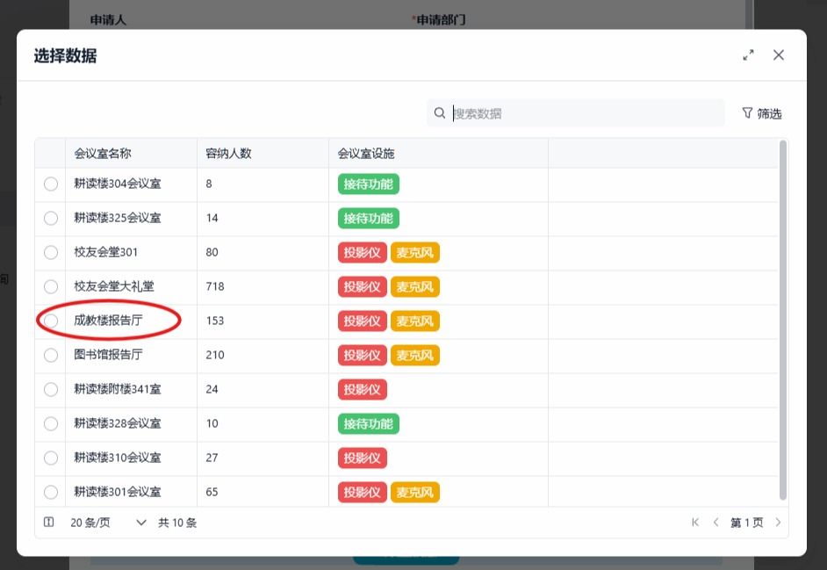The image size is (827, 570).
Task: Select radio for 耕读楼328会议室
Action: coord(51,423)
